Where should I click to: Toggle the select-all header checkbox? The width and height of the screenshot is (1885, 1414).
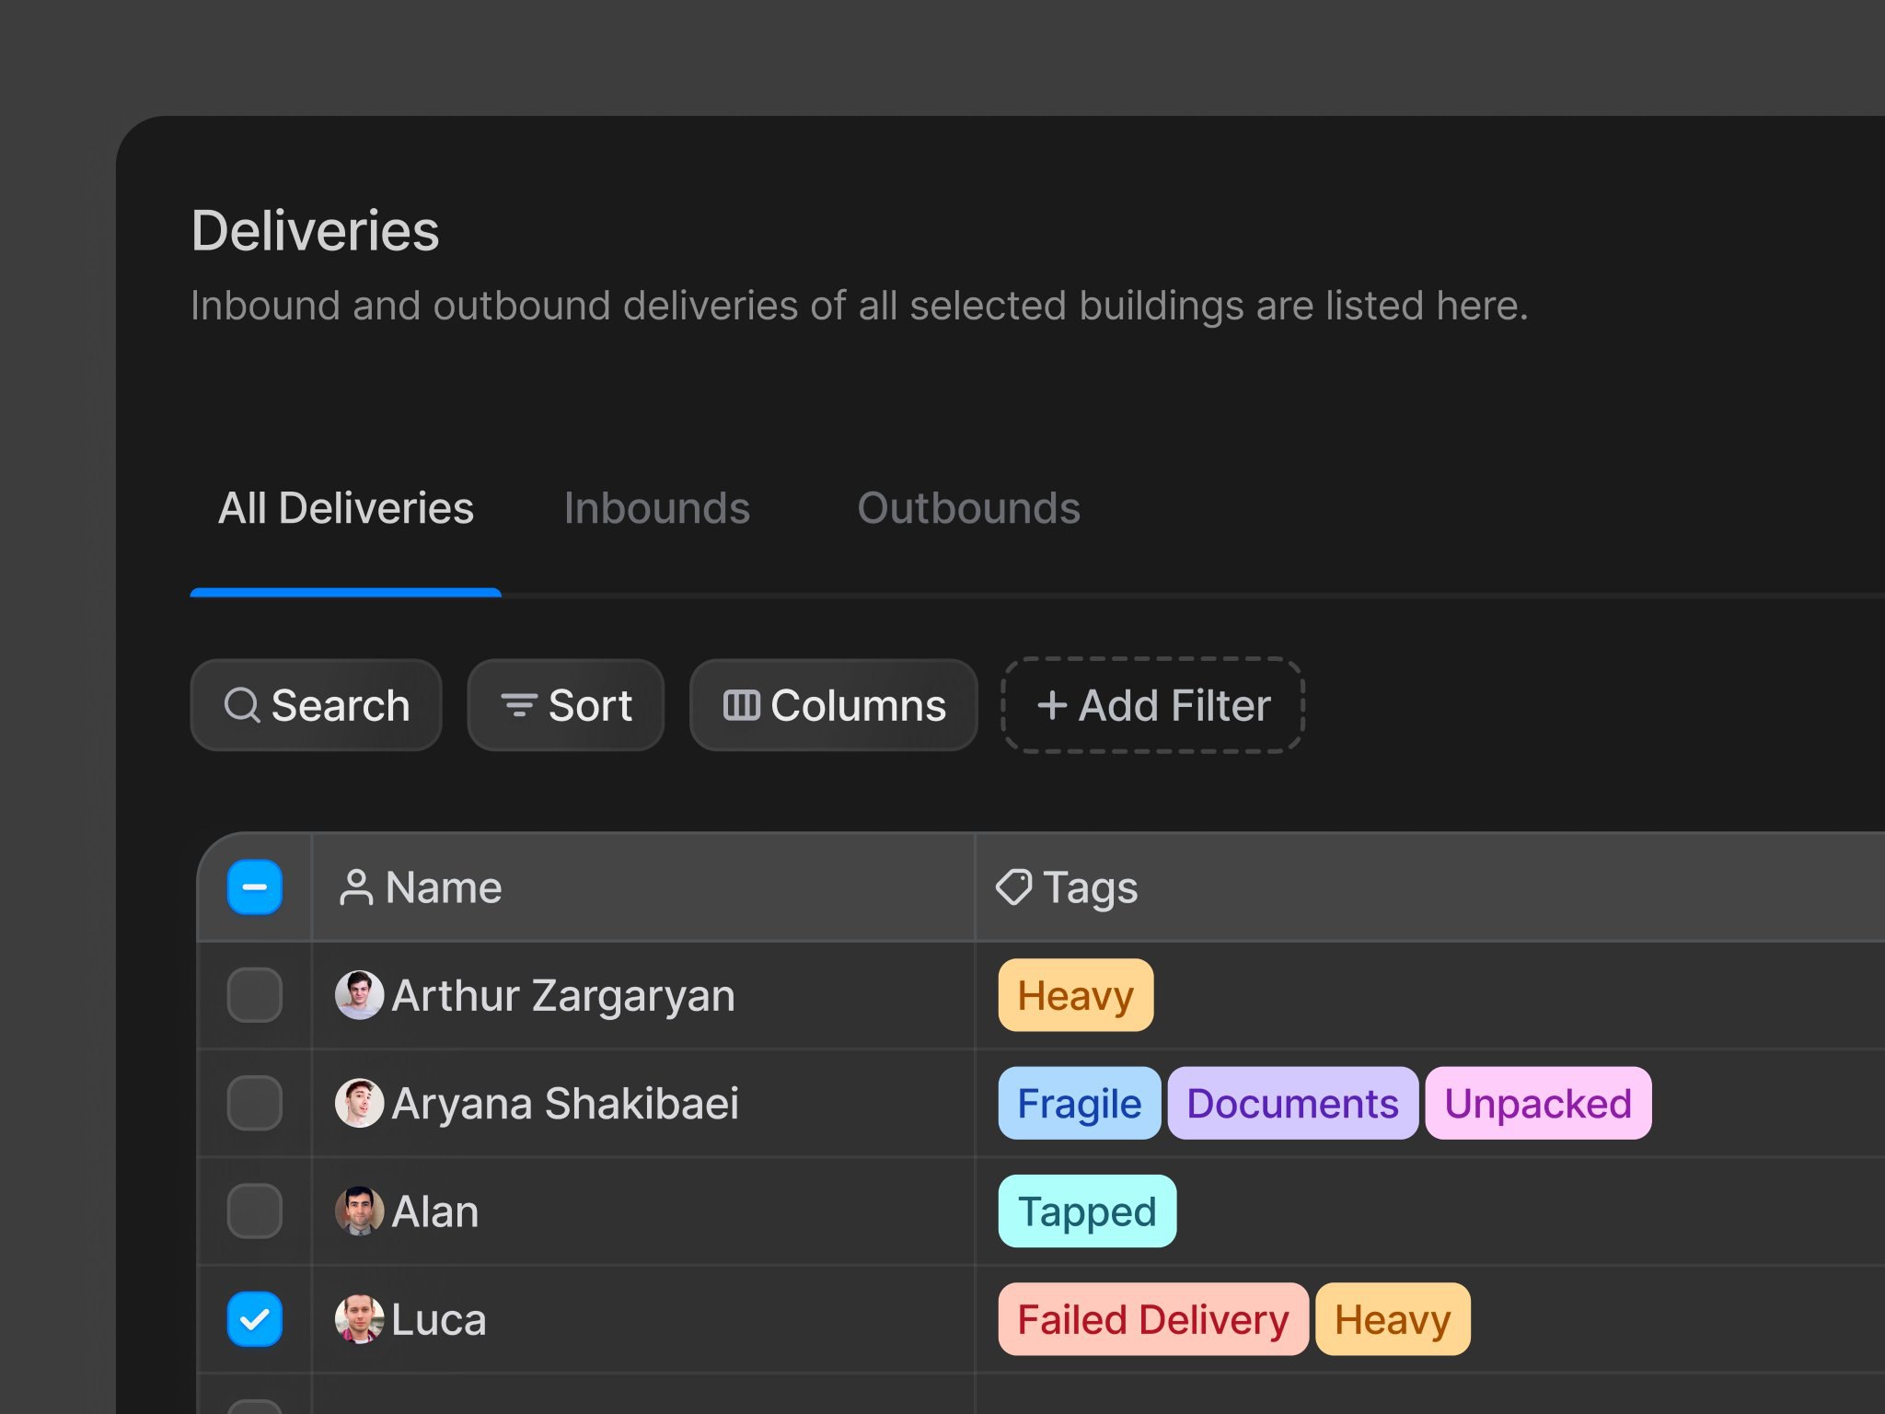[x=255, y=887]
